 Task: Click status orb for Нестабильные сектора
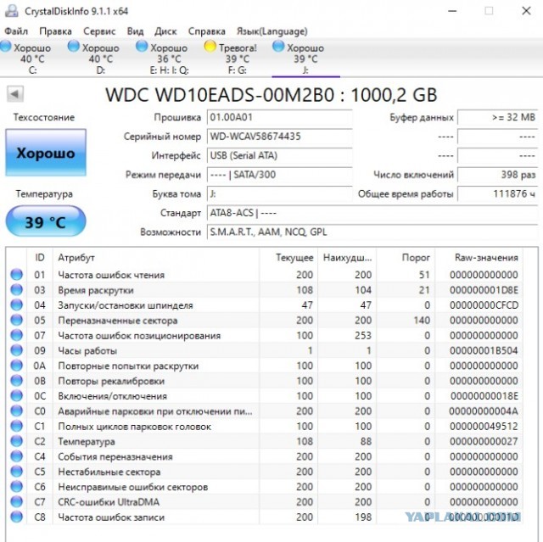point(16,472)
